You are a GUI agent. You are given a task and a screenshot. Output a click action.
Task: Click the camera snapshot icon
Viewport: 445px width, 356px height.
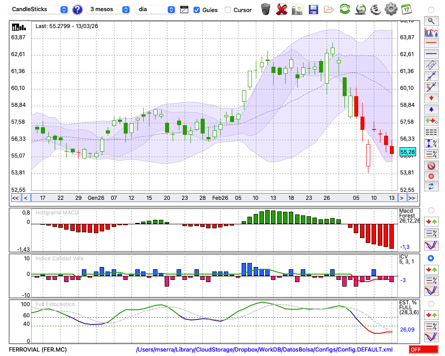coord(297,9)
